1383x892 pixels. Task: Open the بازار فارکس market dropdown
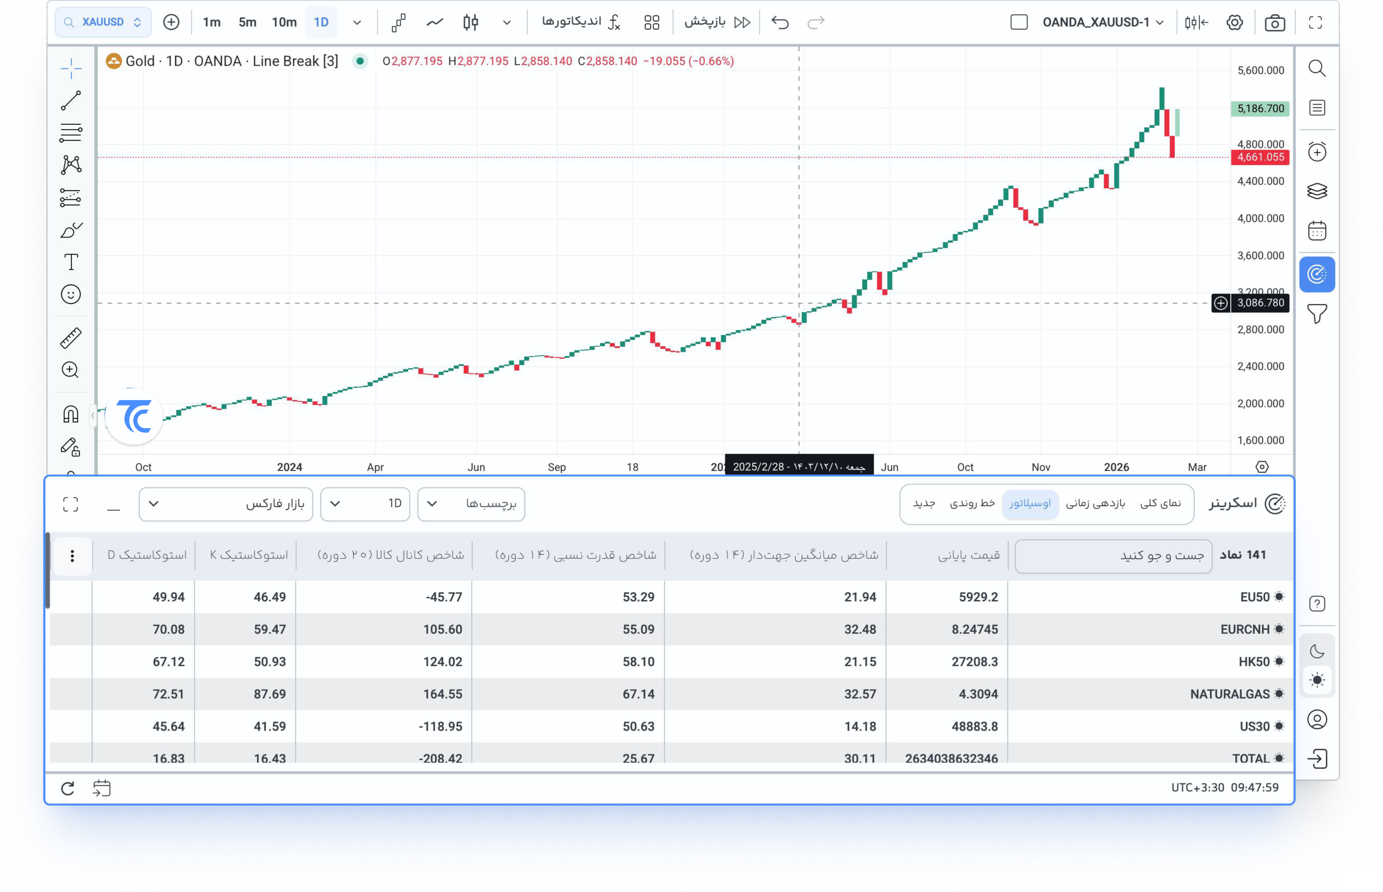click(226, 504)
